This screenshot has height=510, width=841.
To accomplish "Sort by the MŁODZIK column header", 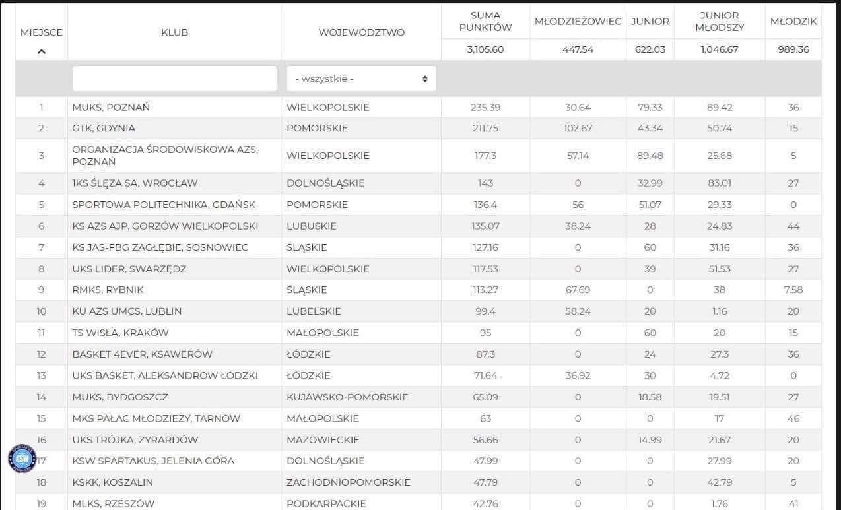I will [x=793, y=21].
